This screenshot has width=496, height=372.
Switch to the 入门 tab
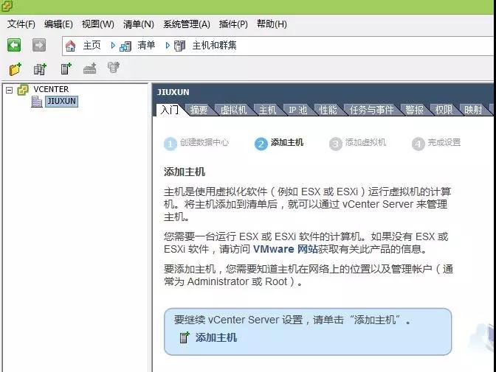[170, 110]
